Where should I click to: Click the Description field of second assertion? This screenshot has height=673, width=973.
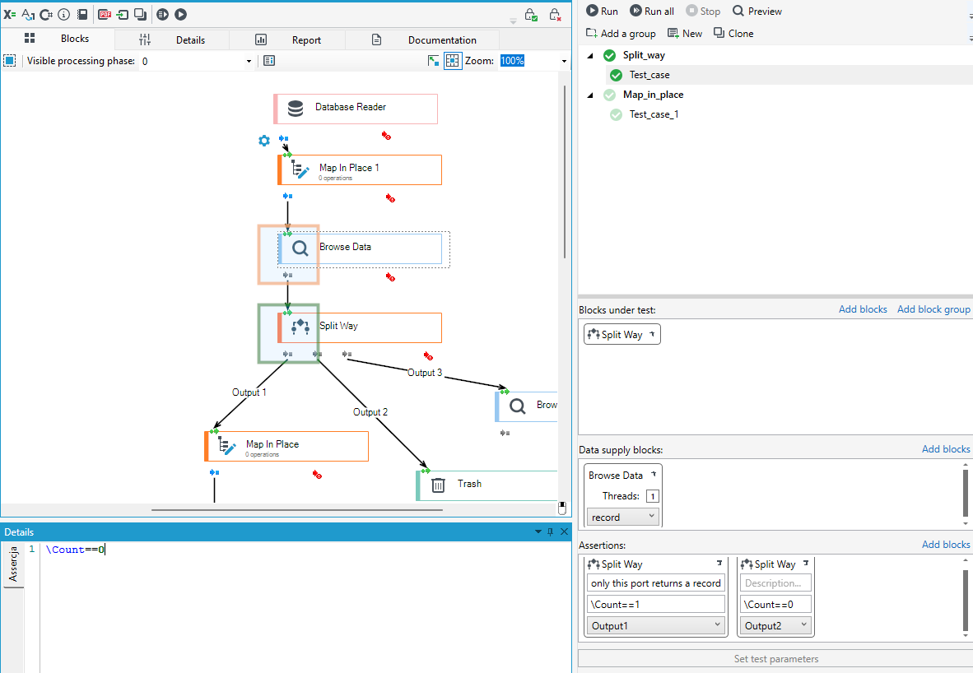point(775,583)
